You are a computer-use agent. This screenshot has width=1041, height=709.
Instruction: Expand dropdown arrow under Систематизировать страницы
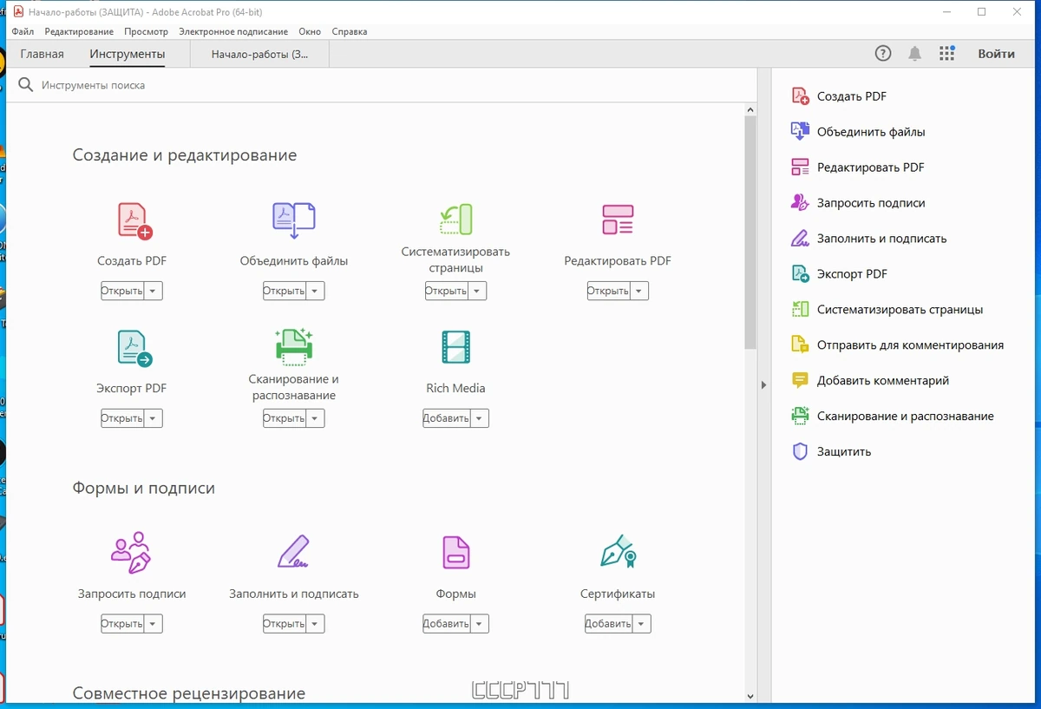click(476, 292)
